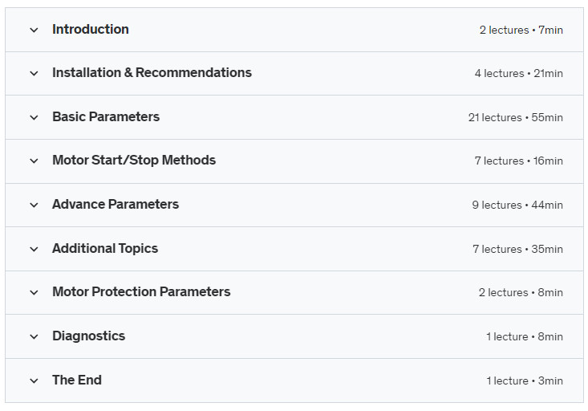
Task: Expand the Diagnostics section chevron
Action: coord(34,336)
